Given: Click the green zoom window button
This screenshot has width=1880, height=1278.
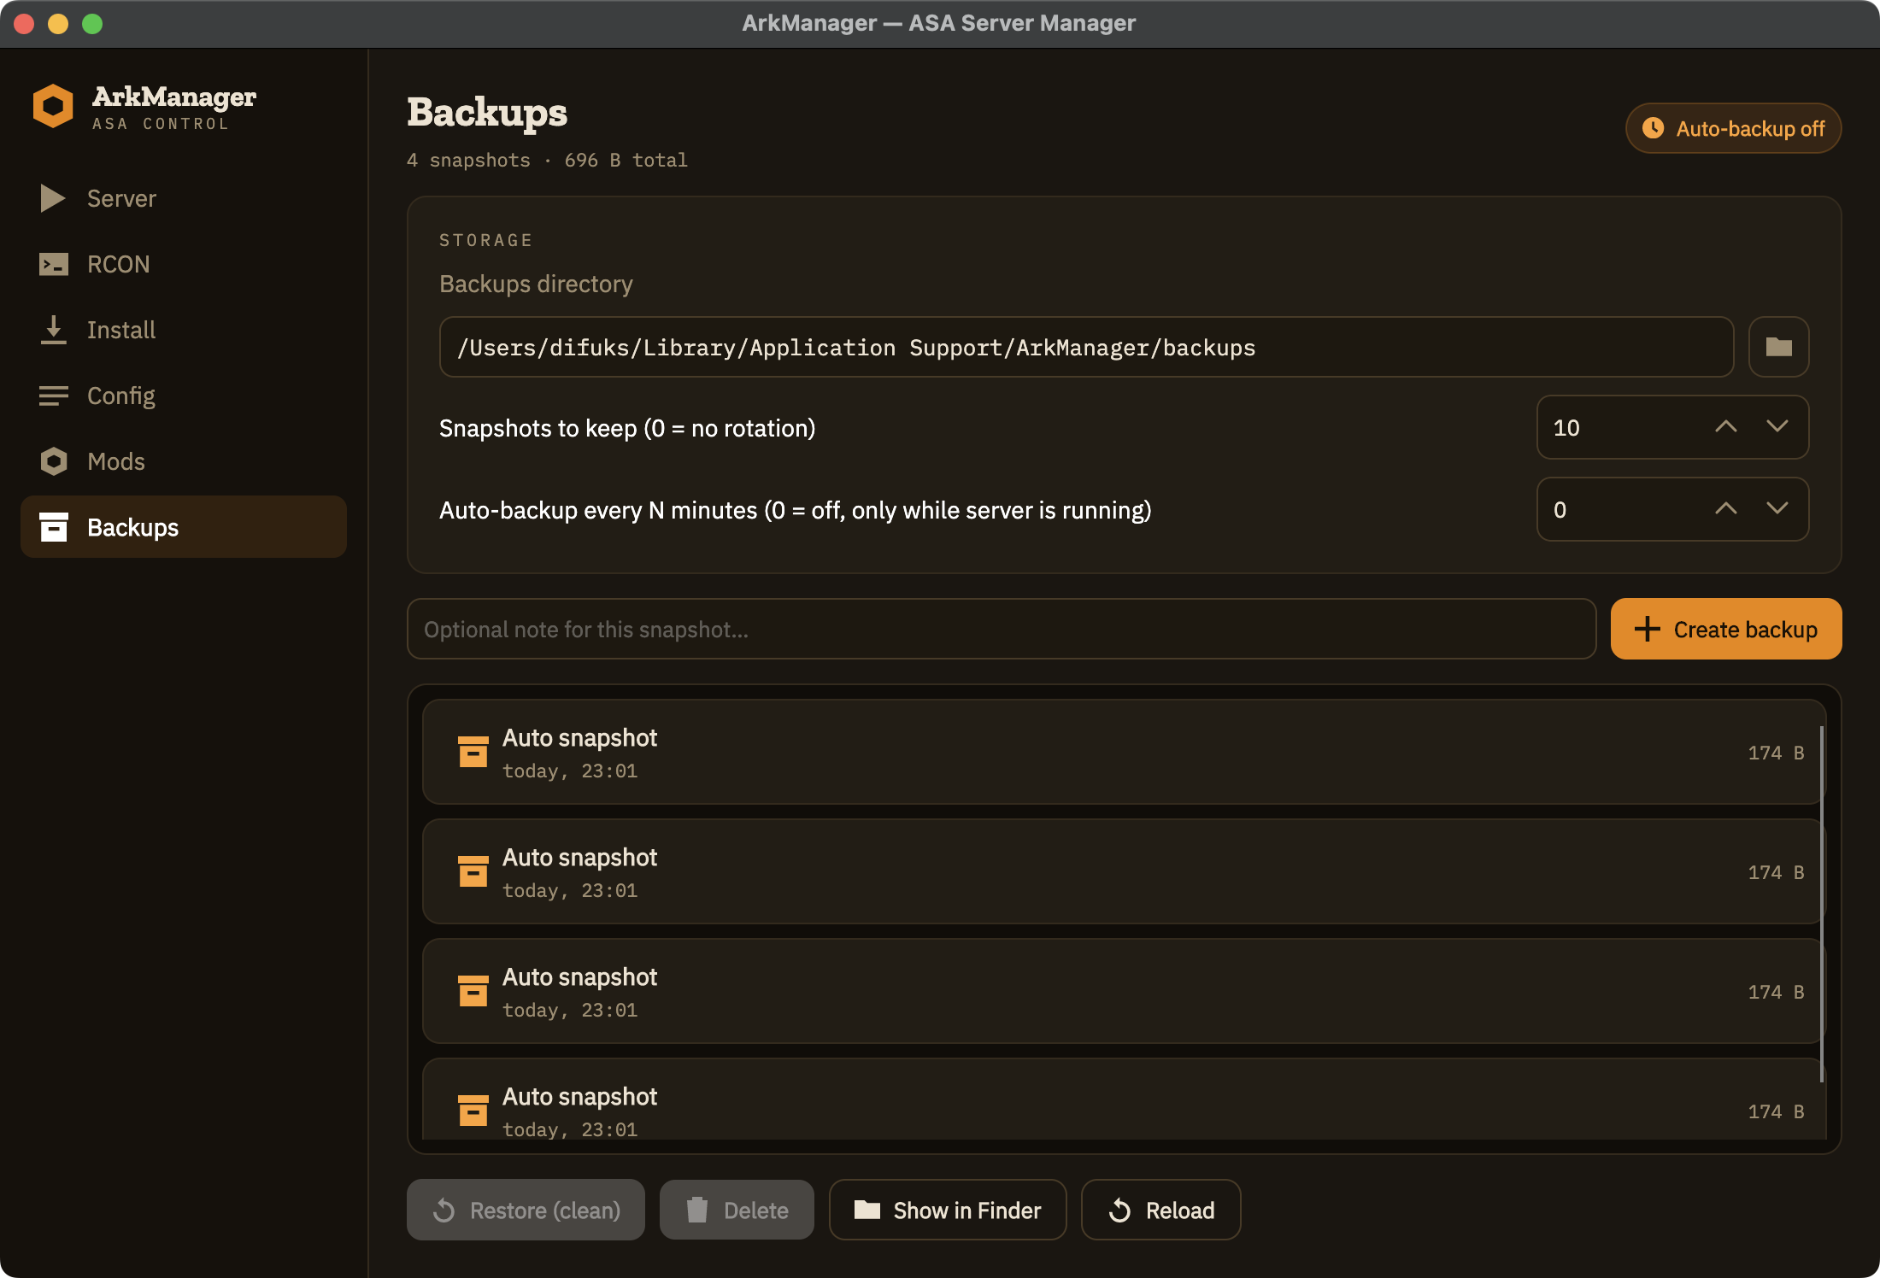Looking at the screenshot, I should pyautogui.click(x=92, y=24).
